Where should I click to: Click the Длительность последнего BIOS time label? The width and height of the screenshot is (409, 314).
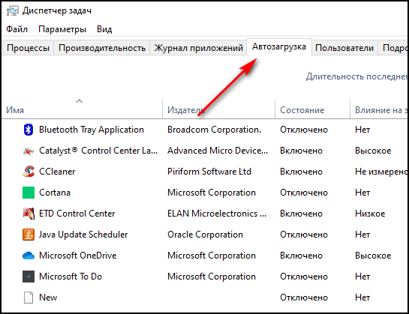(356, 76)
